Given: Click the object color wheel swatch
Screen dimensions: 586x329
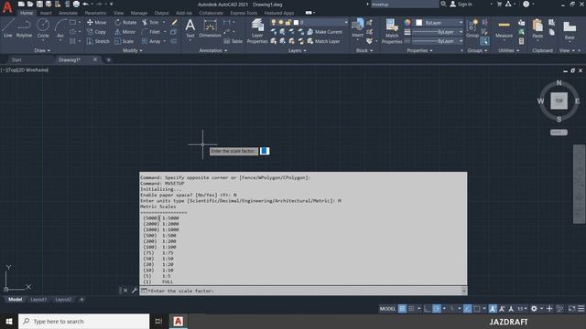Looking at the screenshot, I should 407,22.
